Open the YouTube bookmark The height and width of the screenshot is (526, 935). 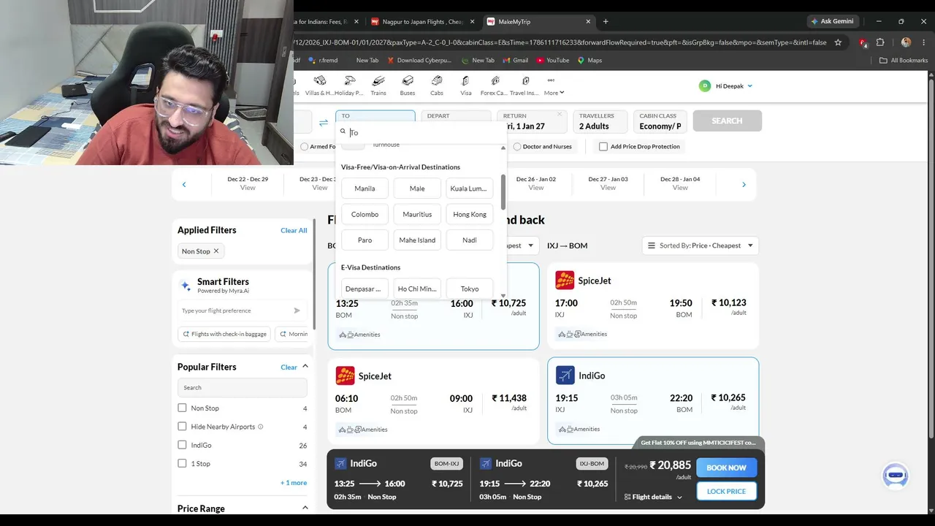click(553, 61)
